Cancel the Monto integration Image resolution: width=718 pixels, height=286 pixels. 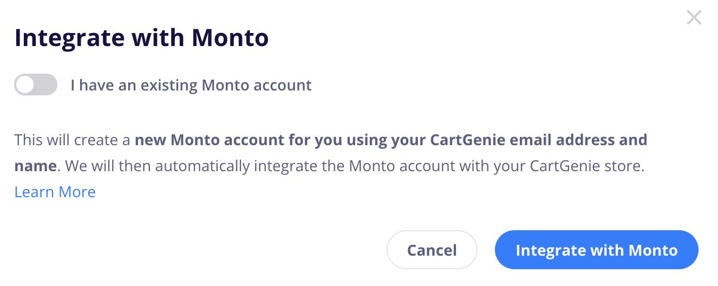[x=432, y=250]
